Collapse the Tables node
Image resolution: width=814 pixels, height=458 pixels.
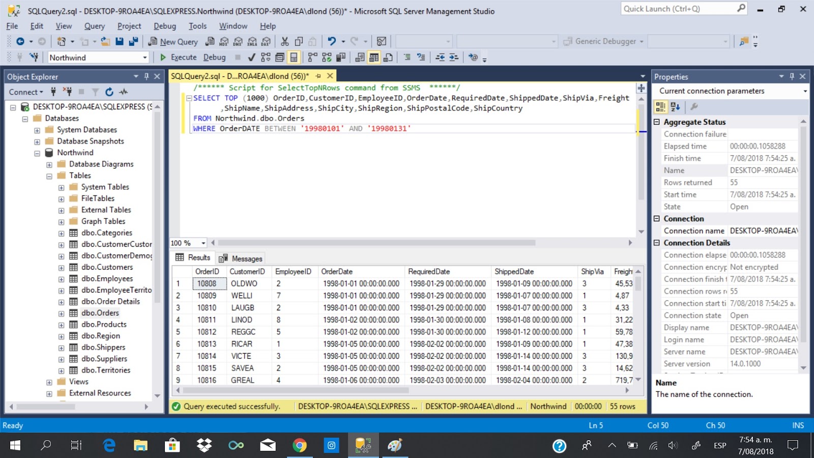(49, 176)
